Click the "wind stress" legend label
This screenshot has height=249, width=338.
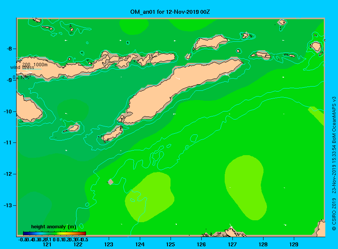22,67
